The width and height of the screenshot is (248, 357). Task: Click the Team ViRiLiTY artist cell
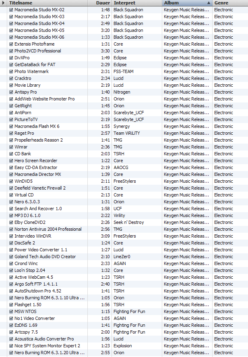126,133
